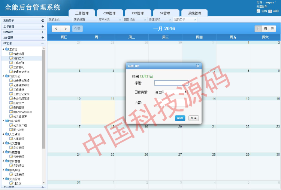Open 工作查询 item icon in tree
Screen dimensions: 281x190
(11, 62)
